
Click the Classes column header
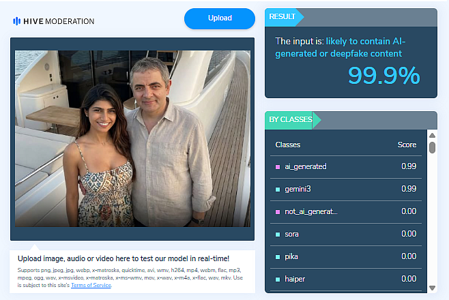point(287,145)
